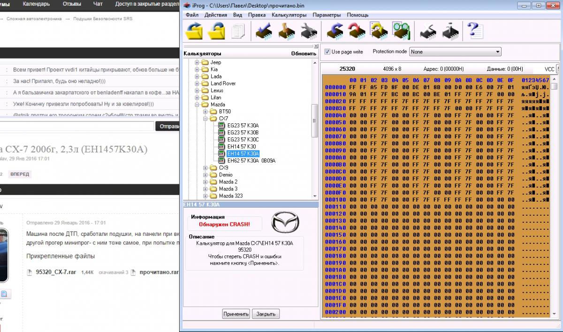This screenshot has width=563, height=332.
Task: Click calculator icon beside EG23 57 K30A
Action: [222, 126]
